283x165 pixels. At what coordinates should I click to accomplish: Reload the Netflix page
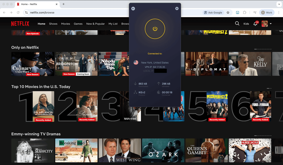click(18, 12)
